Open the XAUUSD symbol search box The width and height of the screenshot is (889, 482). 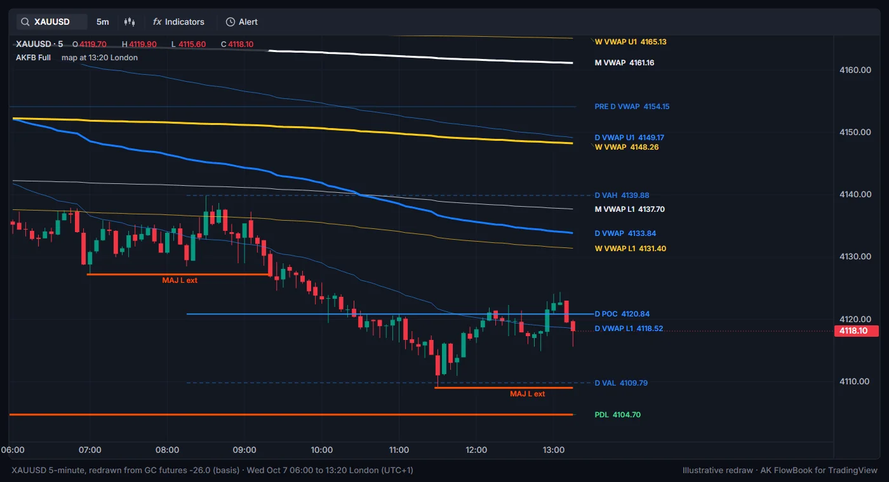(x=52, y=22)
